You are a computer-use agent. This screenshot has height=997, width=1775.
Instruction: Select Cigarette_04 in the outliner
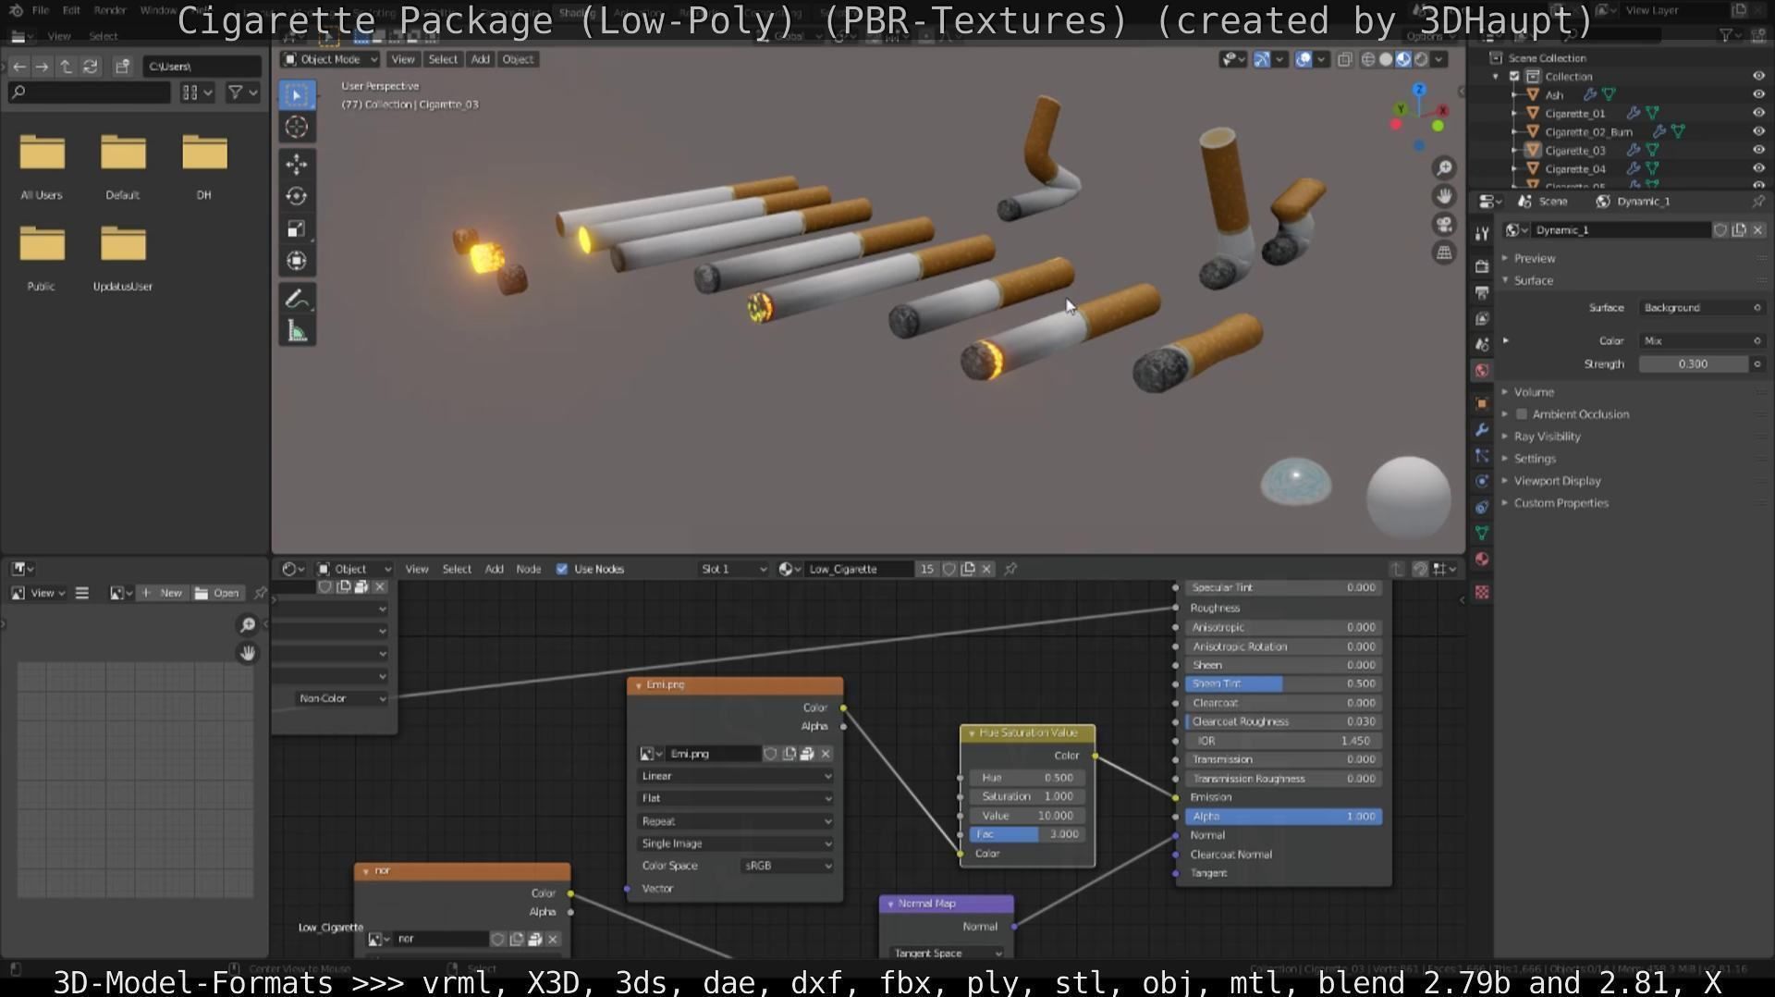pyautogui.click(x=1575, y=168)
